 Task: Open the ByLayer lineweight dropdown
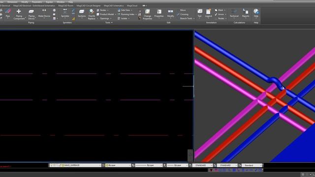click(177, 165)
